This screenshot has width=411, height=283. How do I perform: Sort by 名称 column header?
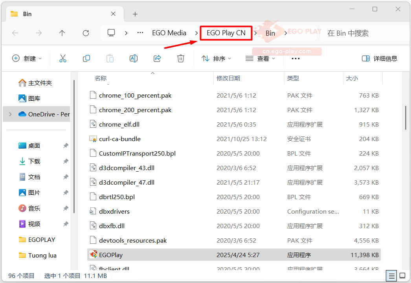coord(100,78)
